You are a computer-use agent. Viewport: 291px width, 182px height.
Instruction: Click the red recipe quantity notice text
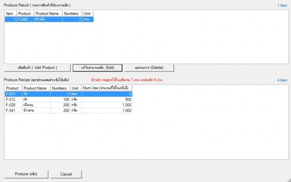(127, 80)
